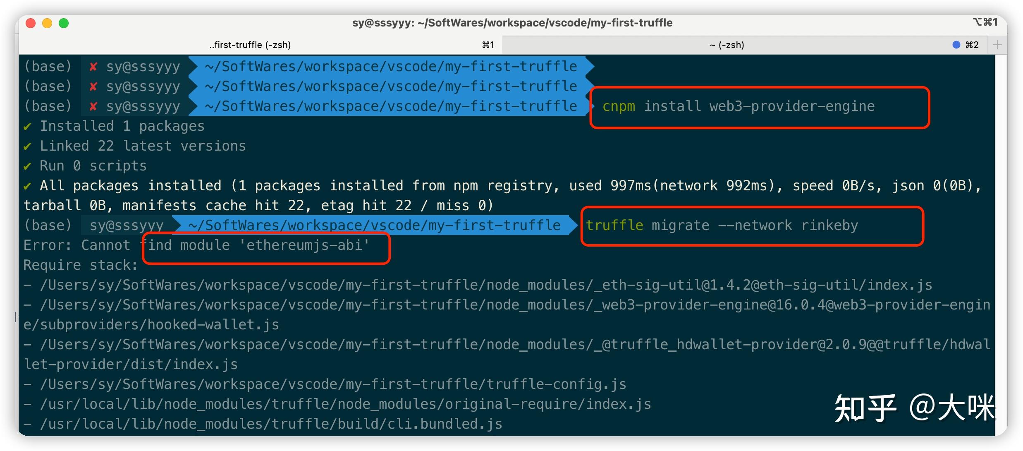Click green checkmark beside Installed 1 packages
1023x451 pixels.
(x=28, y=127)
